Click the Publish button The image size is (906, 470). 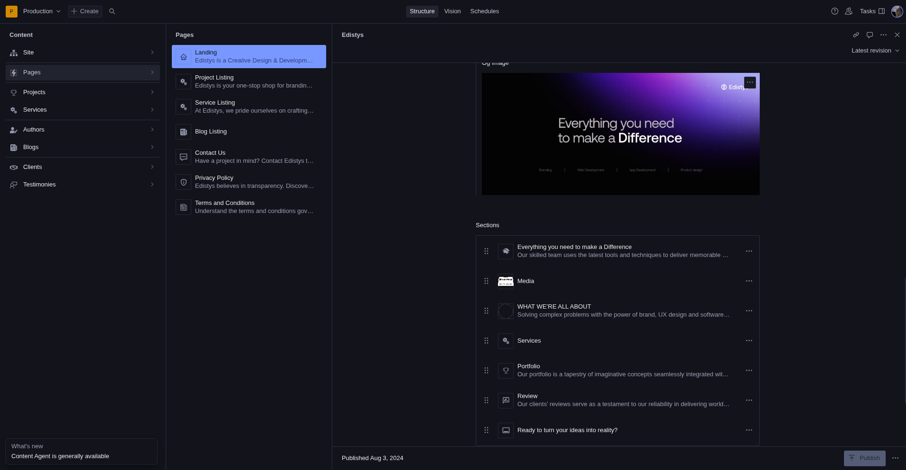tap(865, 458)
